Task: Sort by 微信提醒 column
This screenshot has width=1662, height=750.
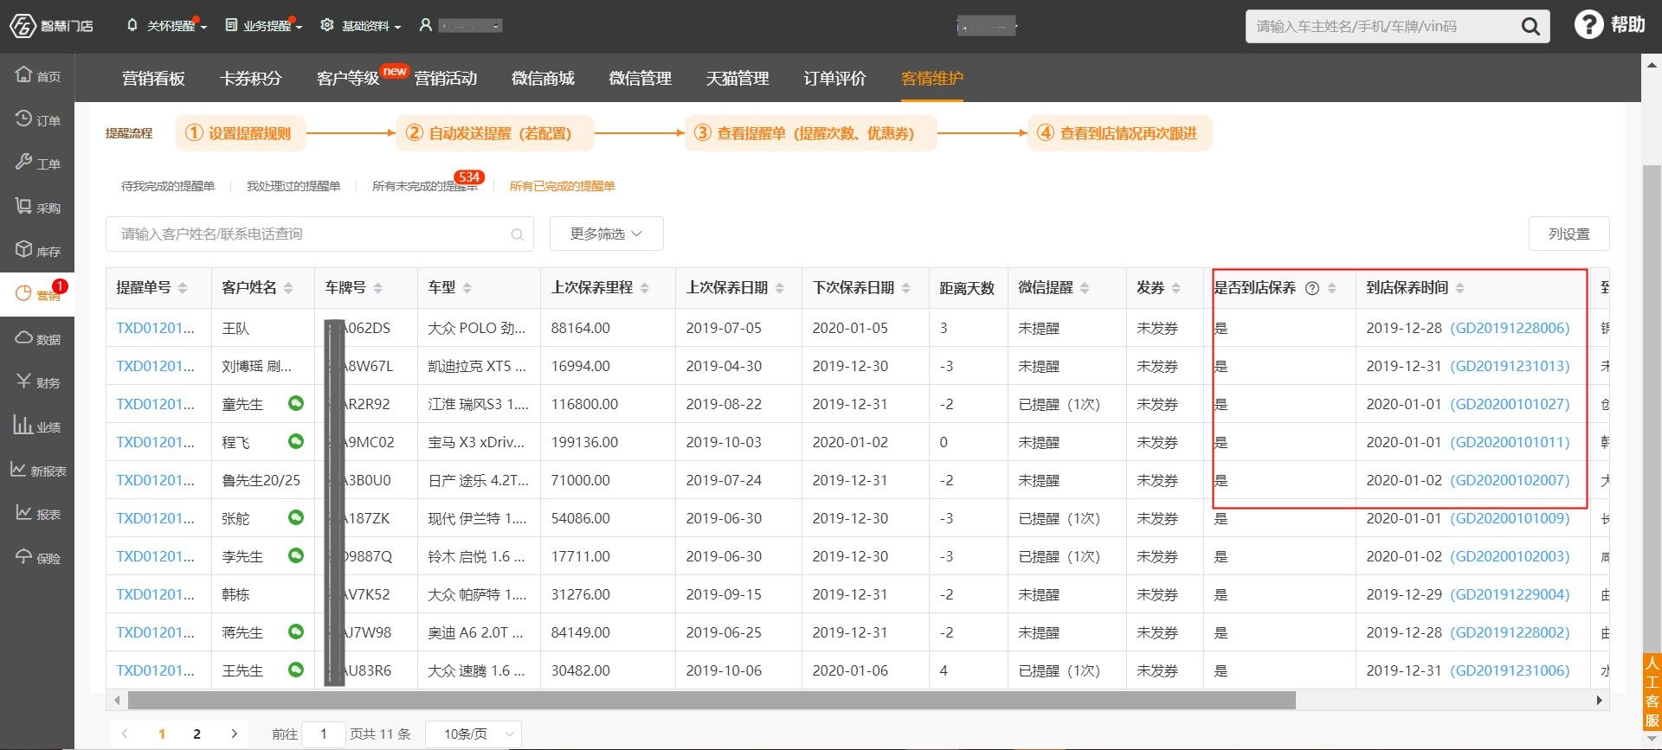Action: 1085,288
